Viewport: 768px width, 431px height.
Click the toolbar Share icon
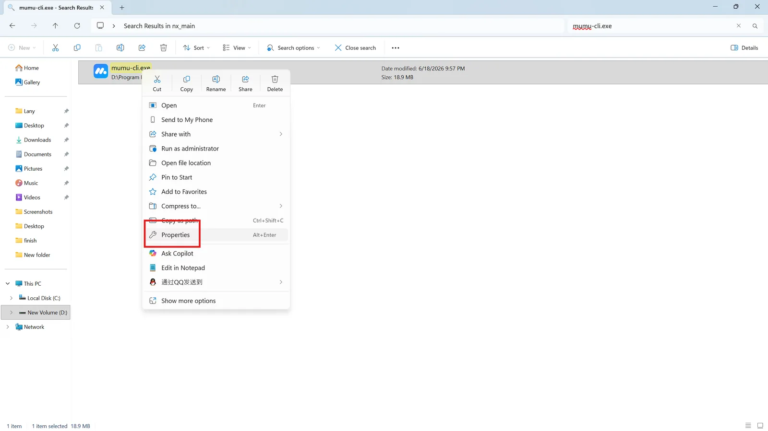pos(142,48)
